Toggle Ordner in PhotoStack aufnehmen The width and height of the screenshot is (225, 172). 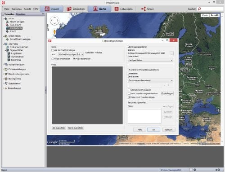tap(129, 70)
